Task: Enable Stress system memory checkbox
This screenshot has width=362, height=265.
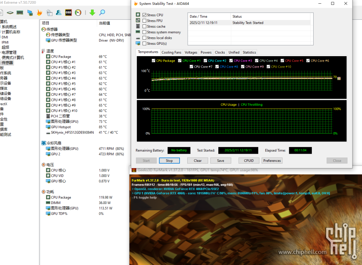Action: (144, 32)
